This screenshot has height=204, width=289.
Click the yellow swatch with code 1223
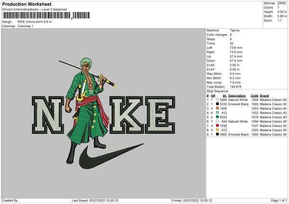click(x=217, y=130)
